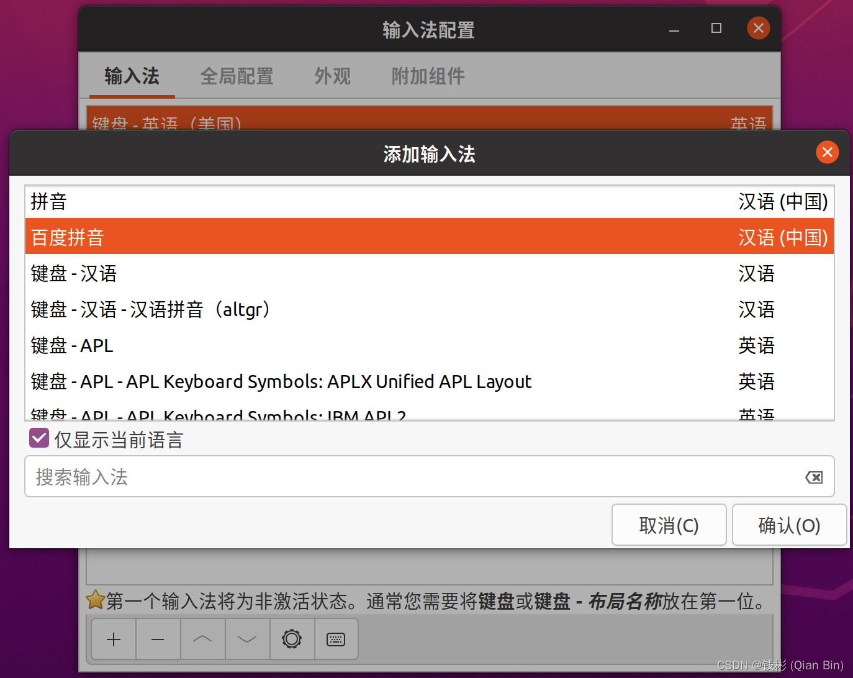Viewport: 853px width, 678px height.
Task: Click the 取消(C) button
Action: 669,525
